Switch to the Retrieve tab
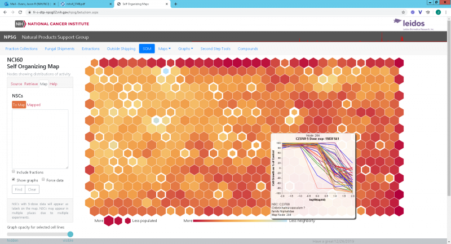This screenshot has height=244, width=451. coord(31,83)
